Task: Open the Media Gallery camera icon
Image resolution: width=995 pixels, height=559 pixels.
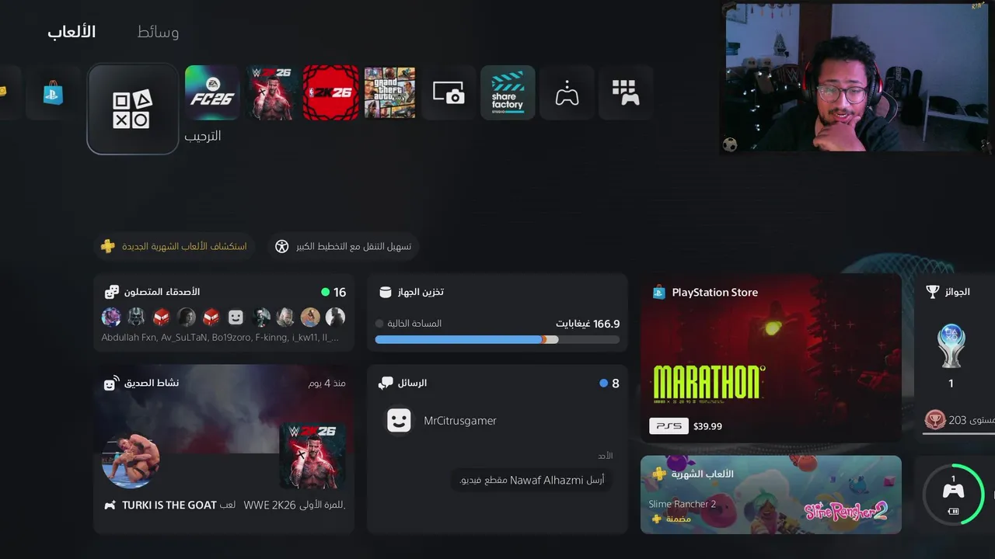Action: 449,92
